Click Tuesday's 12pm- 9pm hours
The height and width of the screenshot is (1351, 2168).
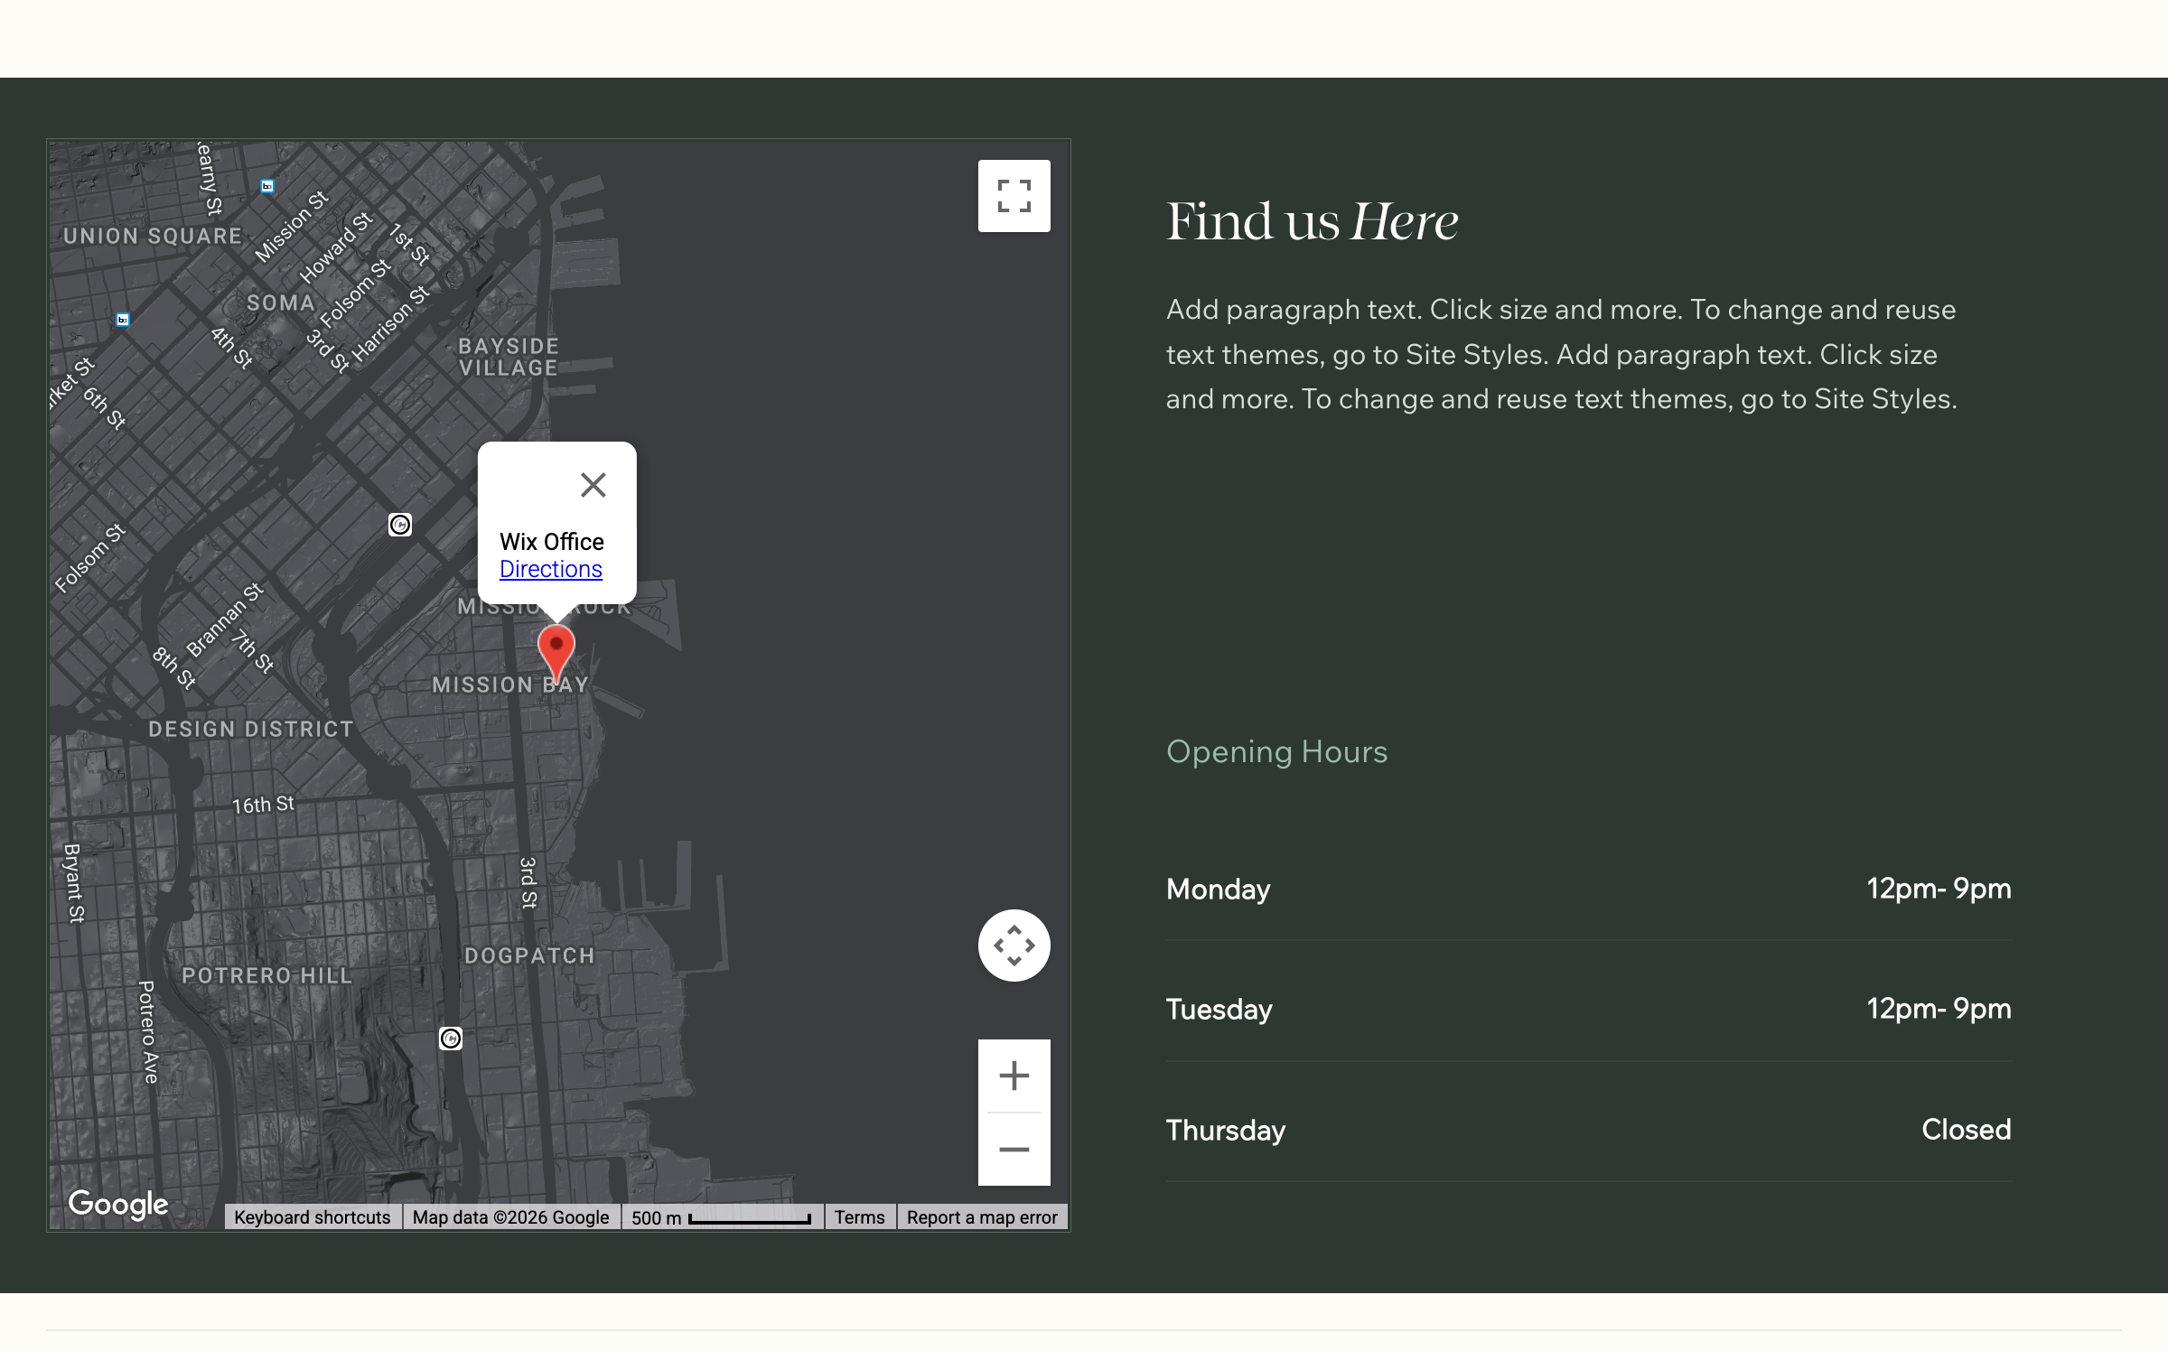tap(1939, 1009)
